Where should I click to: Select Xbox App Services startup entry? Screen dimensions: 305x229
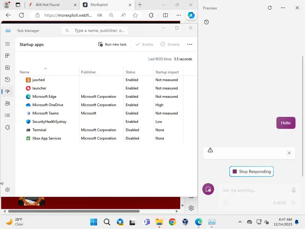(x=99, y=138)
